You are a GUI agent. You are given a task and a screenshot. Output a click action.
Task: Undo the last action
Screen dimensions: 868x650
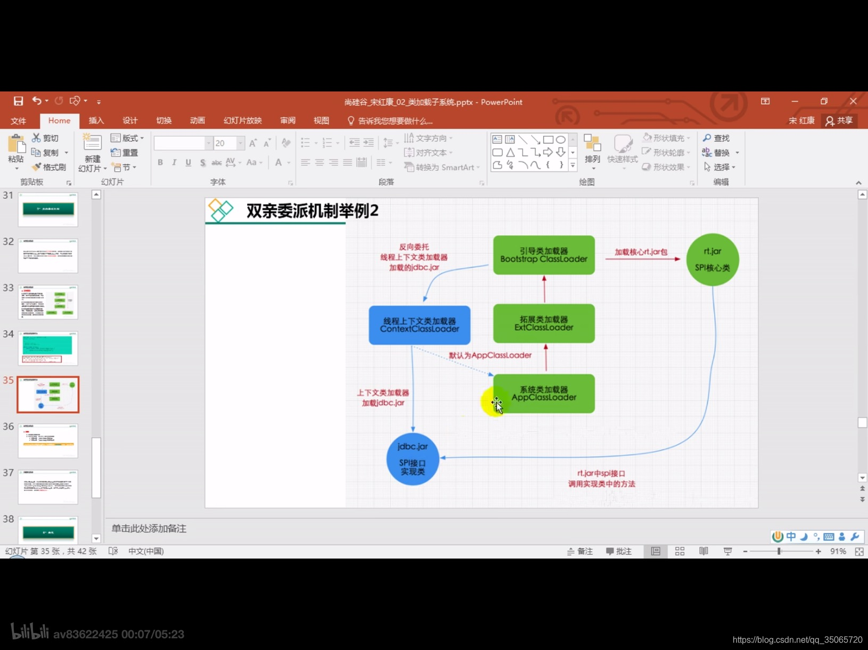click(36, 101)
